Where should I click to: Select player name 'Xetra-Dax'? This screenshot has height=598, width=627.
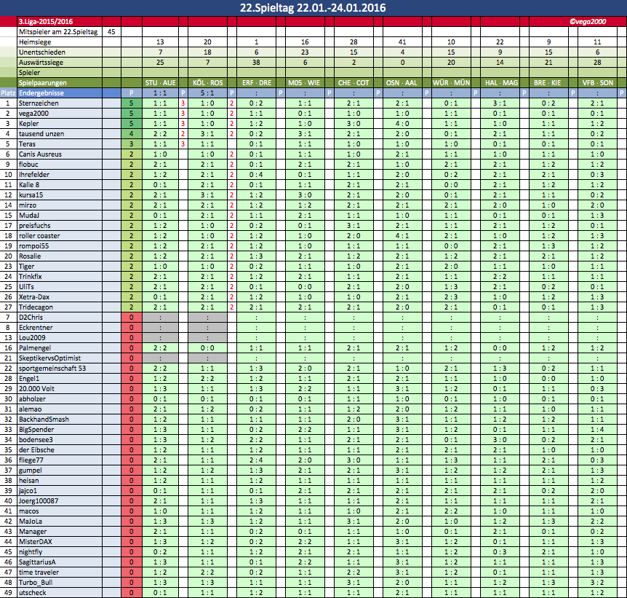tap(33, 297)
